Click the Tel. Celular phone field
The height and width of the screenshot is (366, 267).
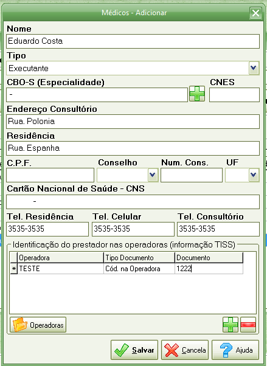(133, 229)
